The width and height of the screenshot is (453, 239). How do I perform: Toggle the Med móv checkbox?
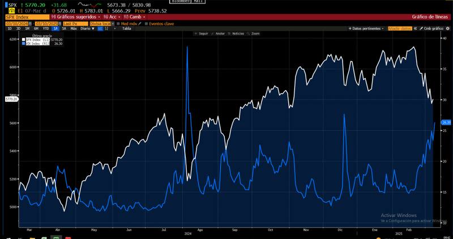[118, 23]
